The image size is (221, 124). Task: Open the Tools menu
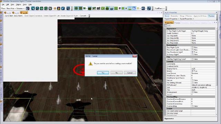25,4
